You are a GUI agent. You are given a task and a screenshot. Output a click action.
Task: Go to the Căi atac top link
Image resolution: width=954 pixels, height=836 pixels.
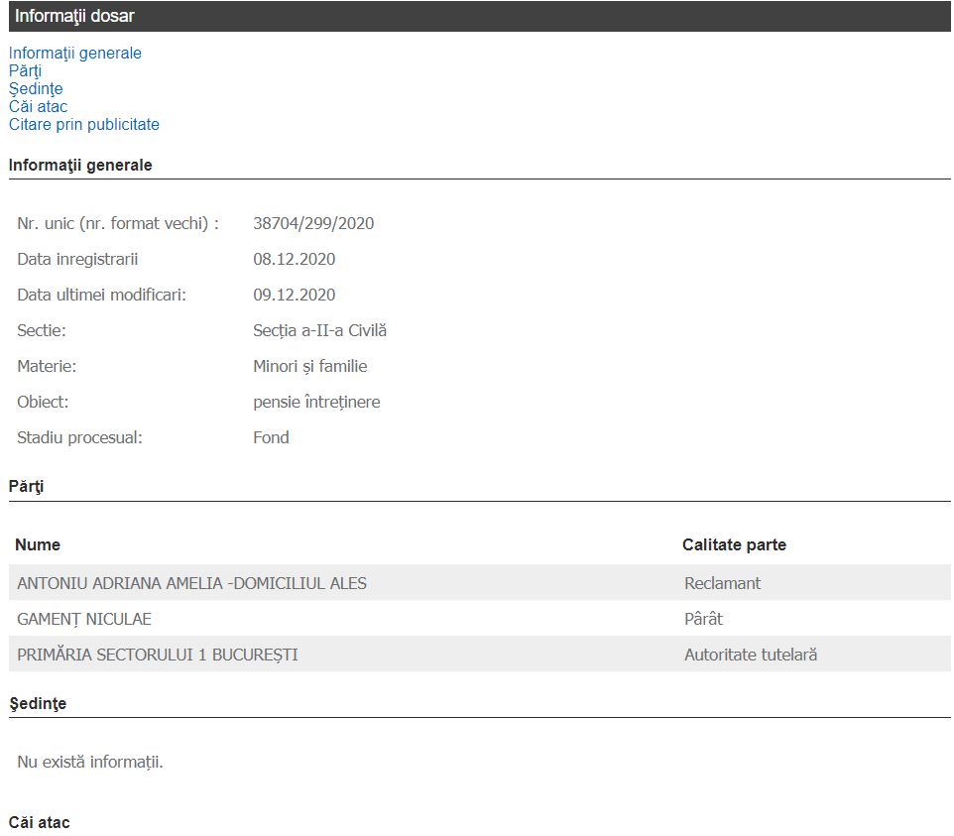[x=38, y=107]
